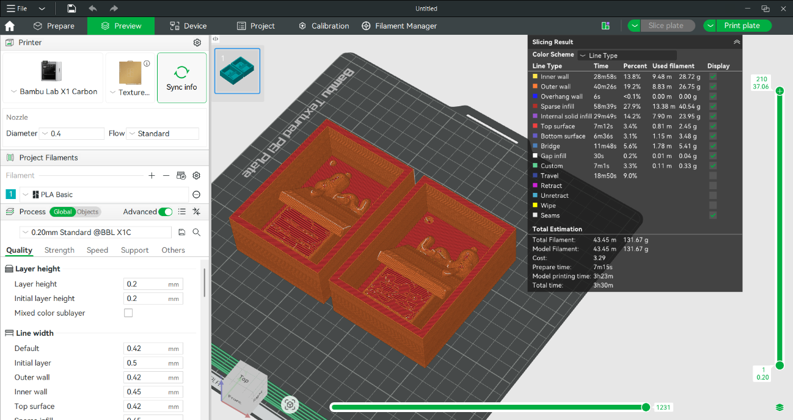
Task: Switch process scope to Objects
Action: coord(88,212)
